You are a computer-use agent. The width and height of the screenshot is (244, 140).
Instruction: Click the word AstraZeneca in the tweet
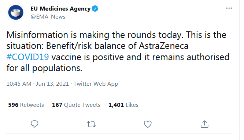pos(163,46)
